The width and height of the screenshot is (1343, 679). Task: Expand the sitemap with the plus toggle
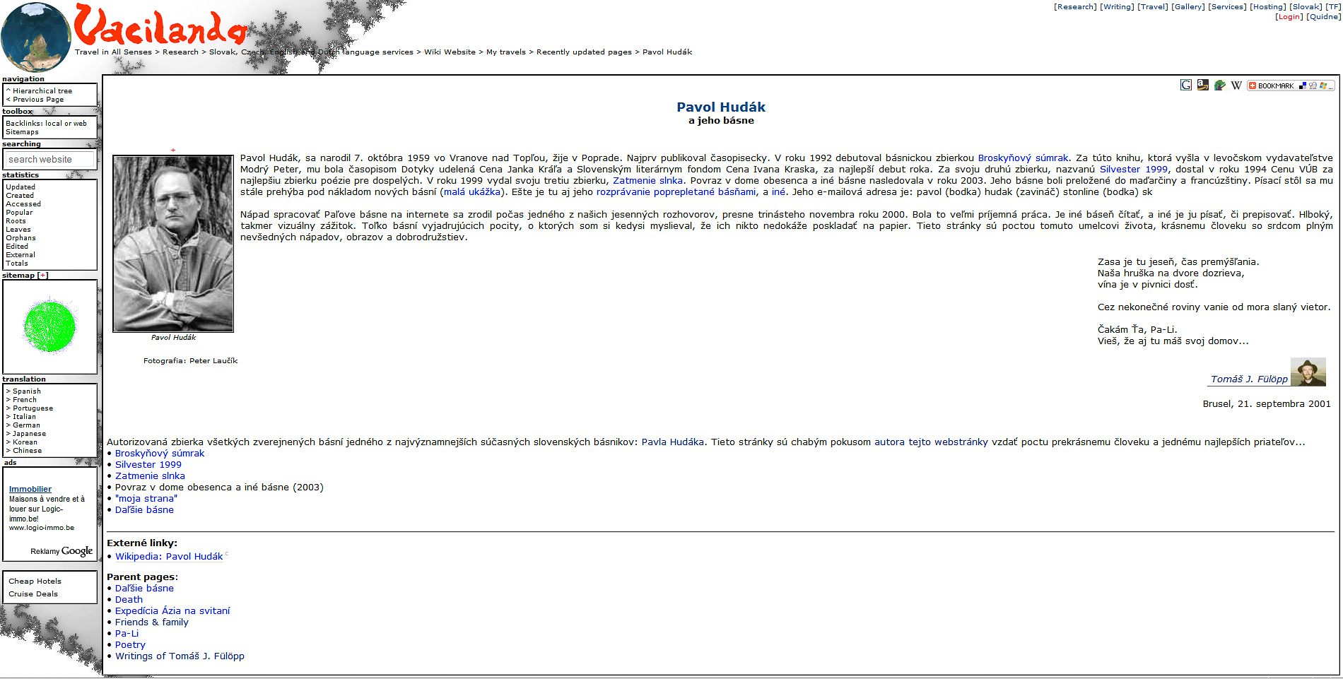pos(43,276)
